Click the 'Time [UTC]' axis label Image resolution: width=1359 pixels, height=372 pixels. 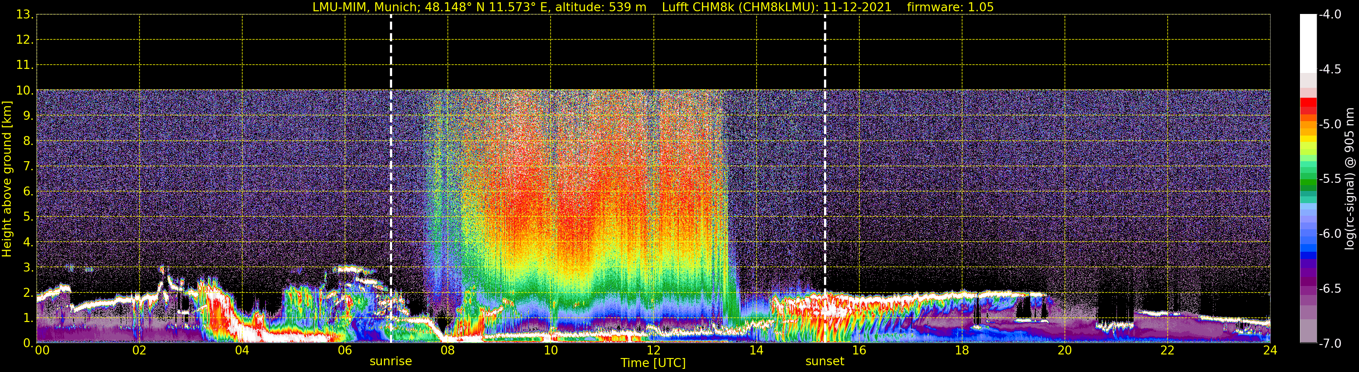pos(653,363)
